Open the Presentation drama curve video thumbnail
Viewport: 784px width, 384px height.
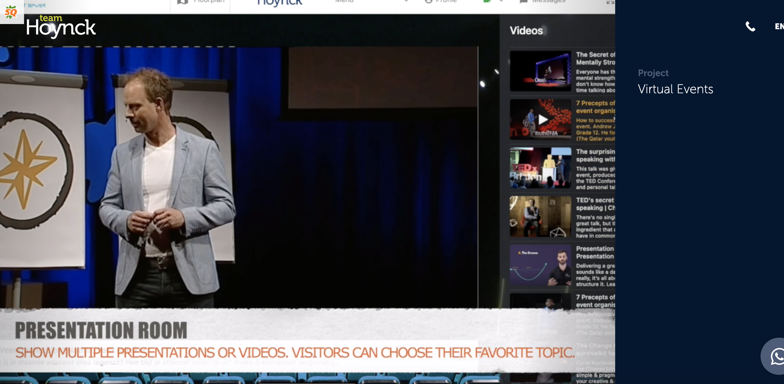(541, 265)
